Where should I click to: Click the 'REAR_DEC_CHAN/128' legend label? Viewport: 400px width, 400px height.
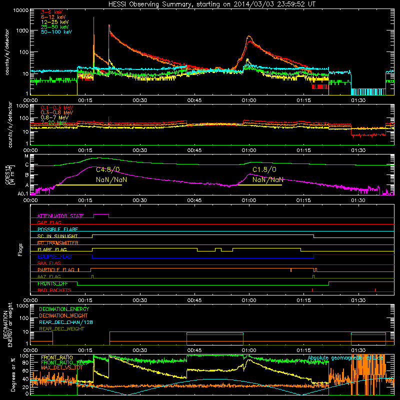[x=66, y=322]
